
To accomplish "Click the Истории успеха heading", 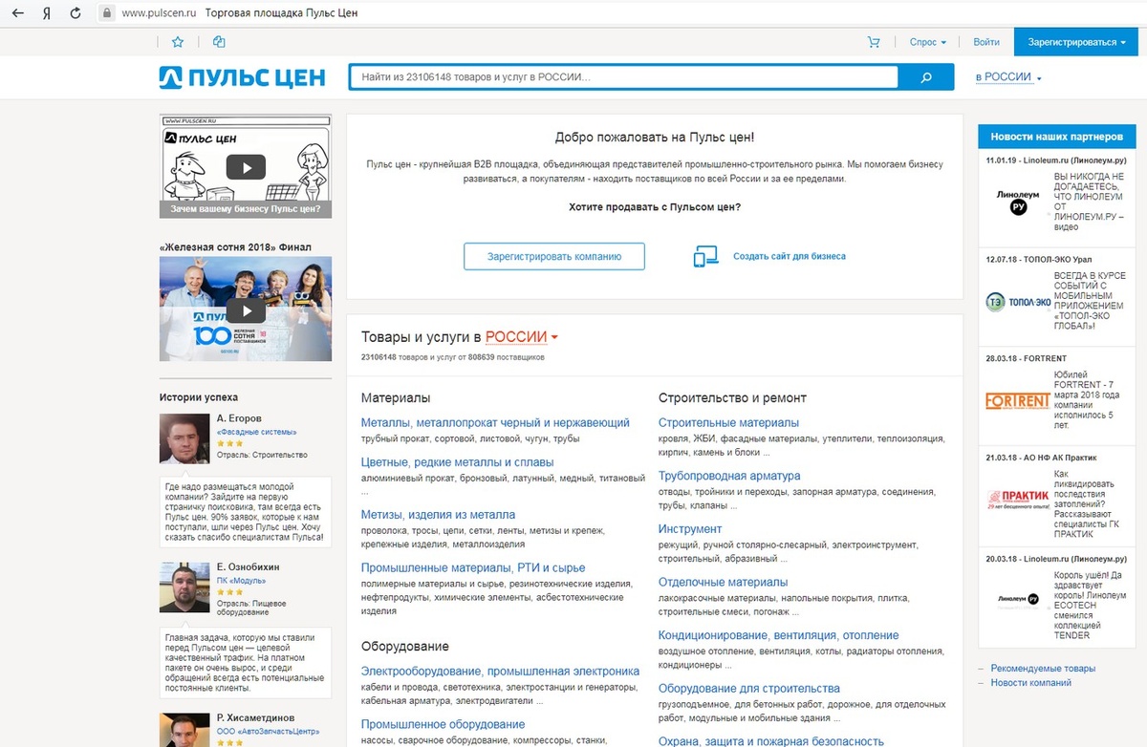I will coord(199,396).
